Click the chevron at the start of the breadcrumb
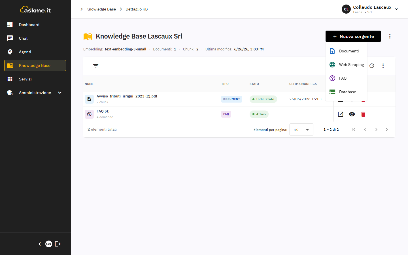The height and width of the screenshot is (255, 408). (x=82, y=9)
